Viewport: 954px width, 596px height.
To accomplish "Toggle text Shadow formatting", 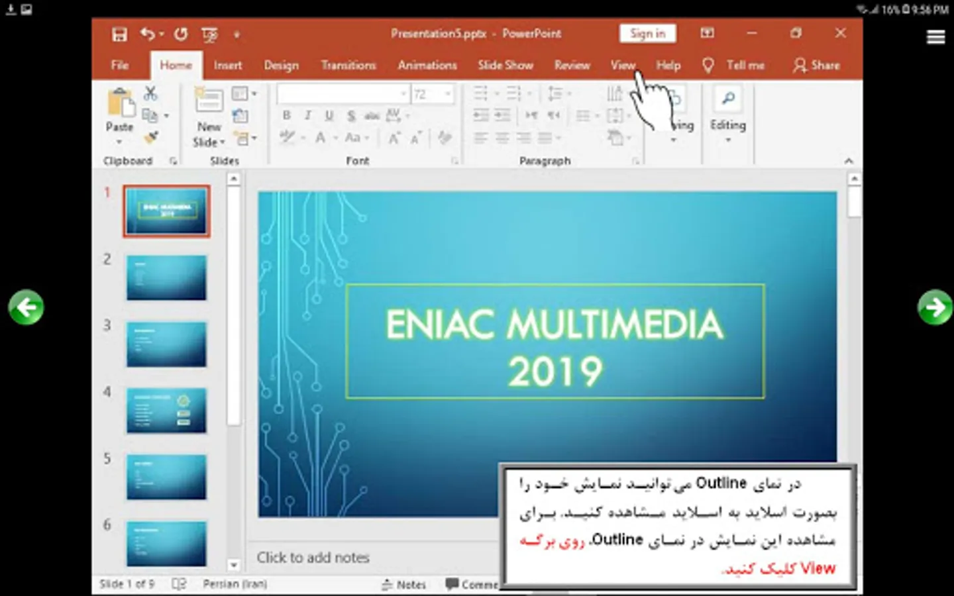I will coord(351,115).
